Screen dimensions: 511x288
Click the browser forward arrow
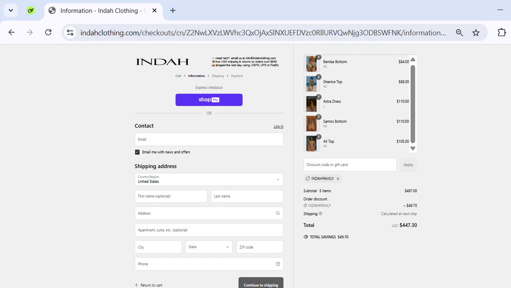pyautogui.click(x=30, y=32)
